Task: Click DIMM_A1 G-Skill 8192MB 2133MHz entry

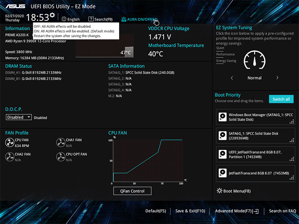Action: click(x=33, y=73)
